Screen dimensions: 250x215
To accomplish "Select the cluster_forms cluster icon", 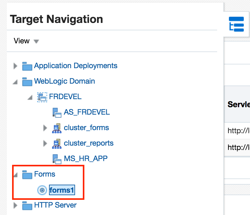I will coord(57,128).
